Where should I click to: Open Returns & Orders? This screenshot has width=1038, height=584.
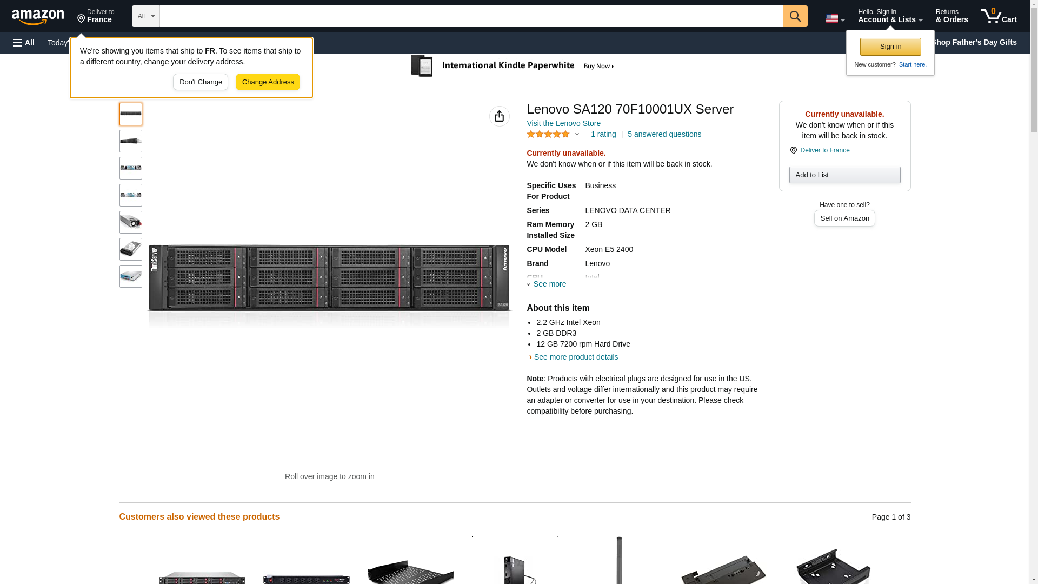[x=951, y=16]
